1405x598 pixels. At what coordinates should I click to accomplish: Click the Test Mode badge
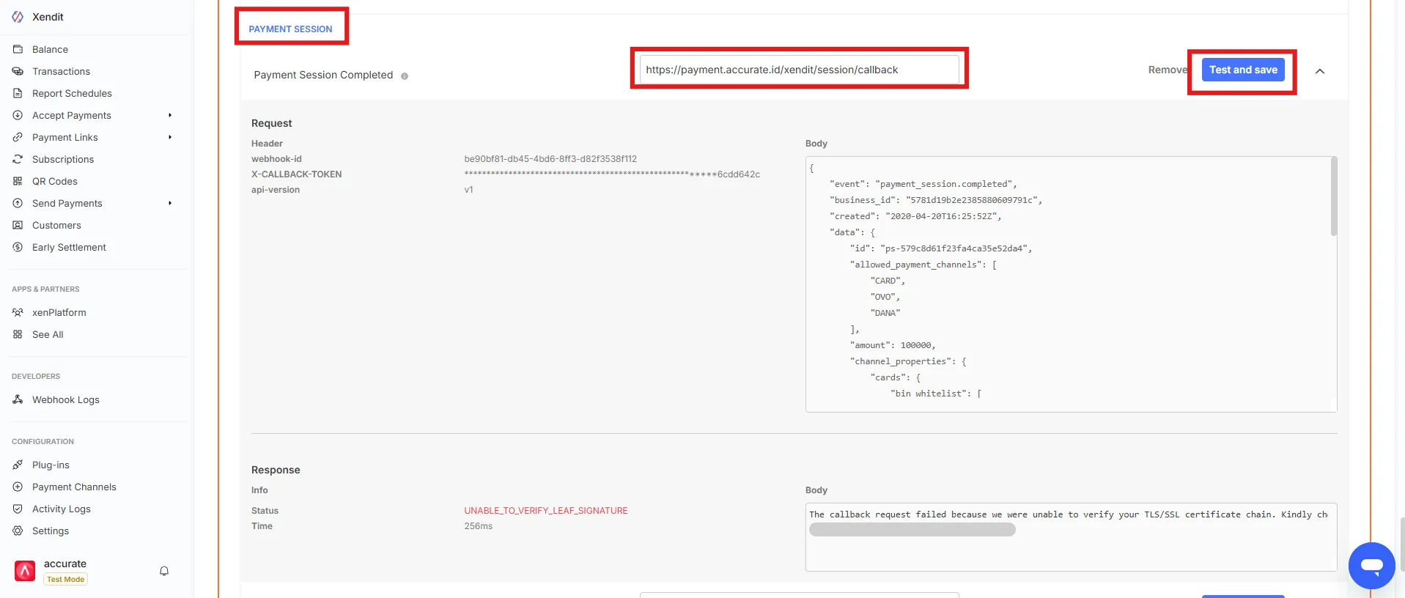[65, 579]
